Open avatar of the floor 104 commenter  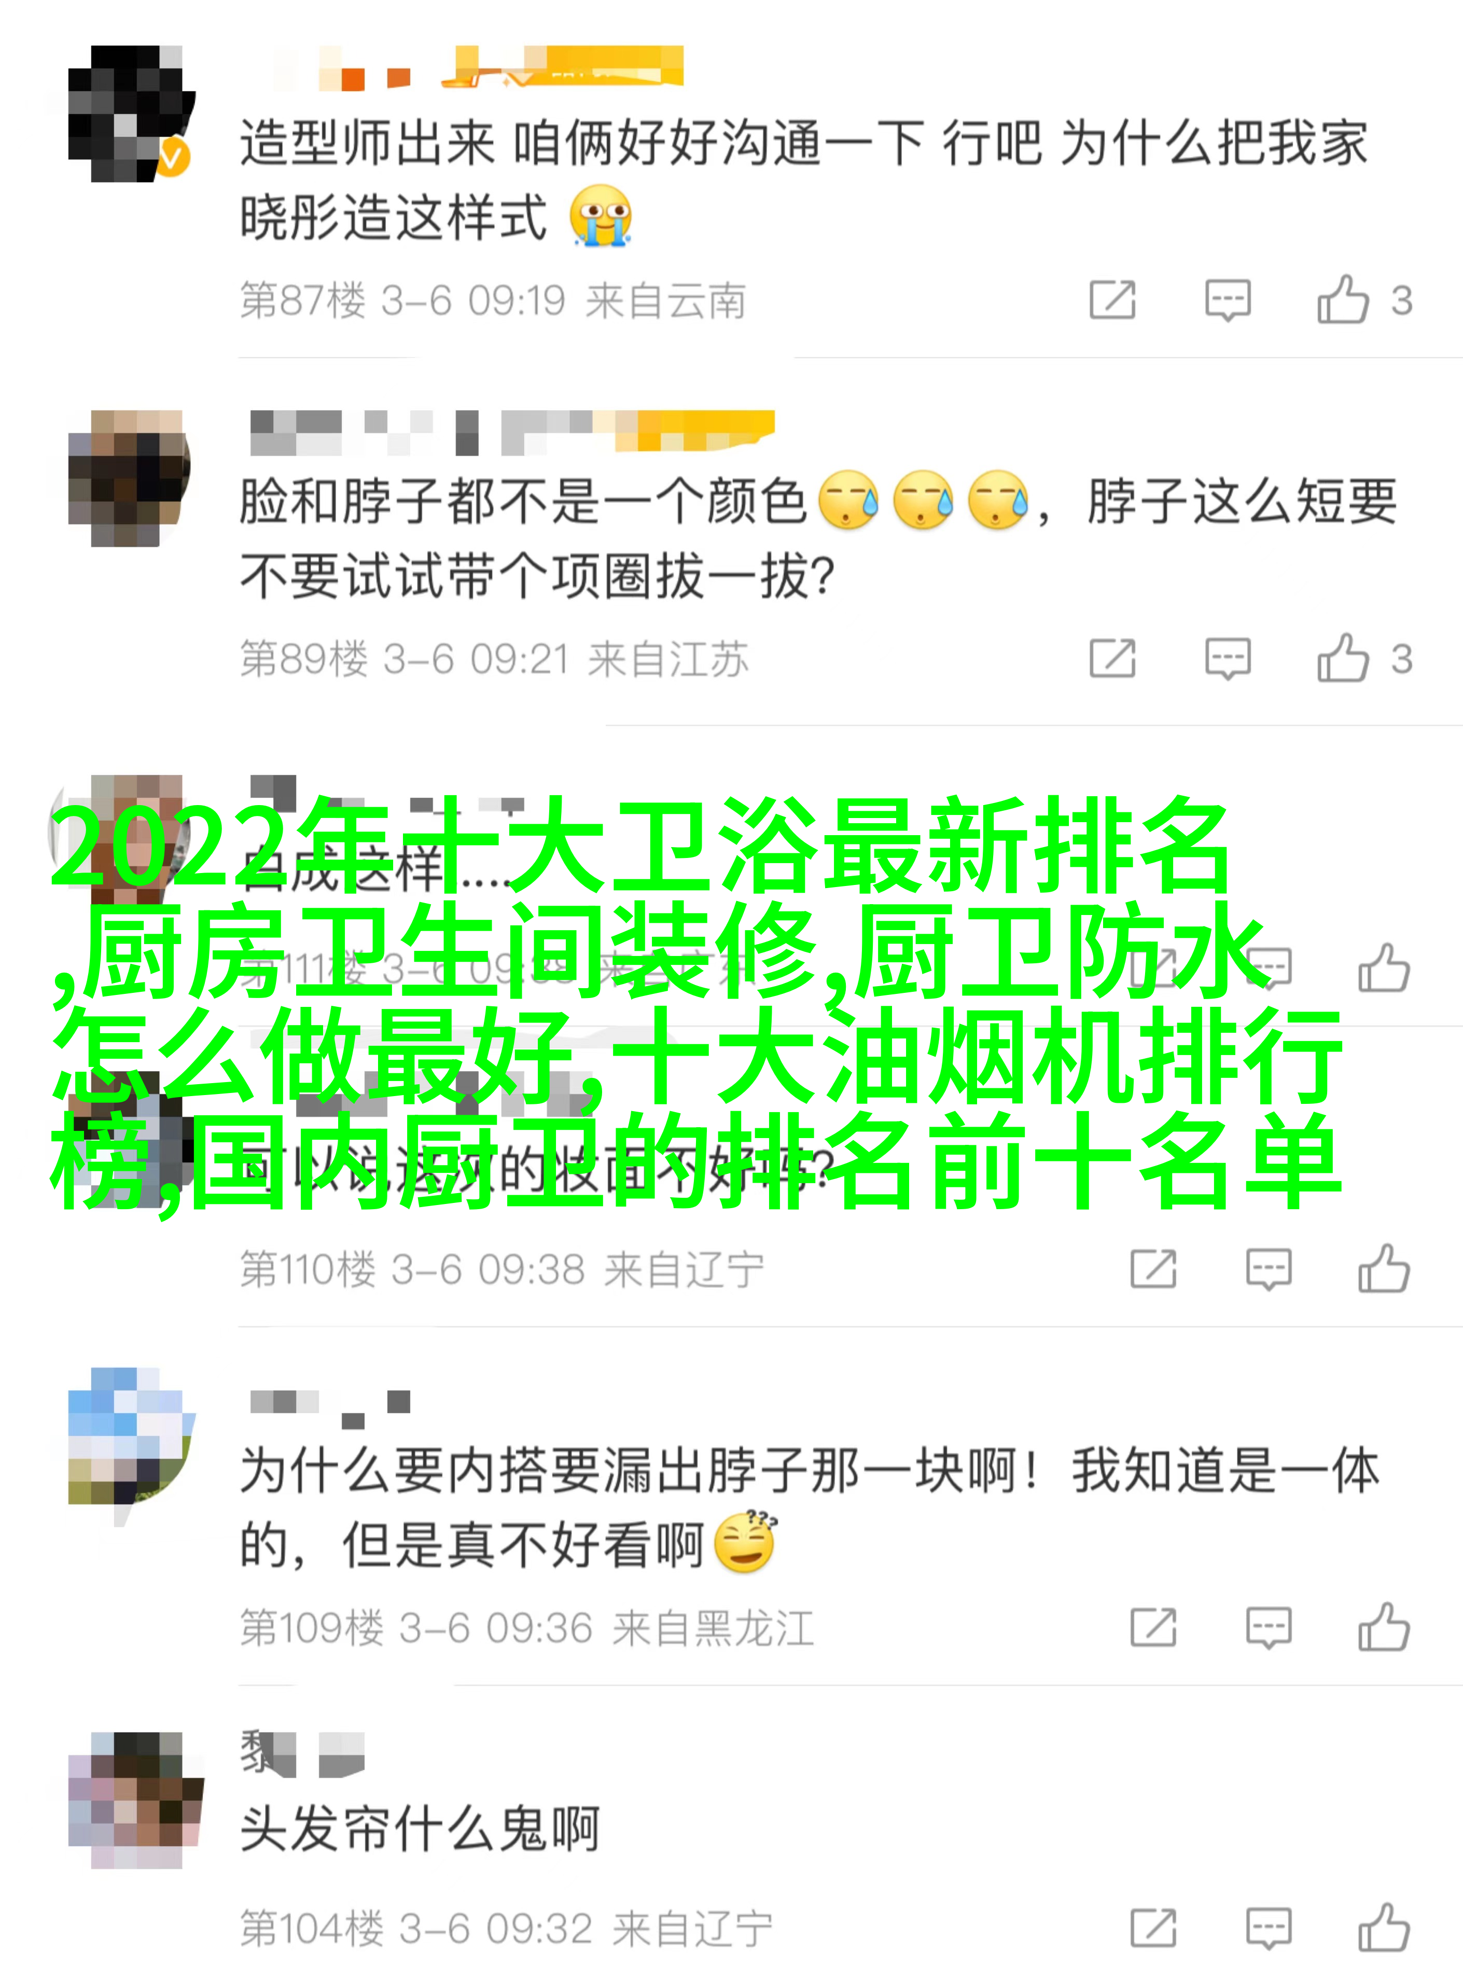(x=135, y=1800)
